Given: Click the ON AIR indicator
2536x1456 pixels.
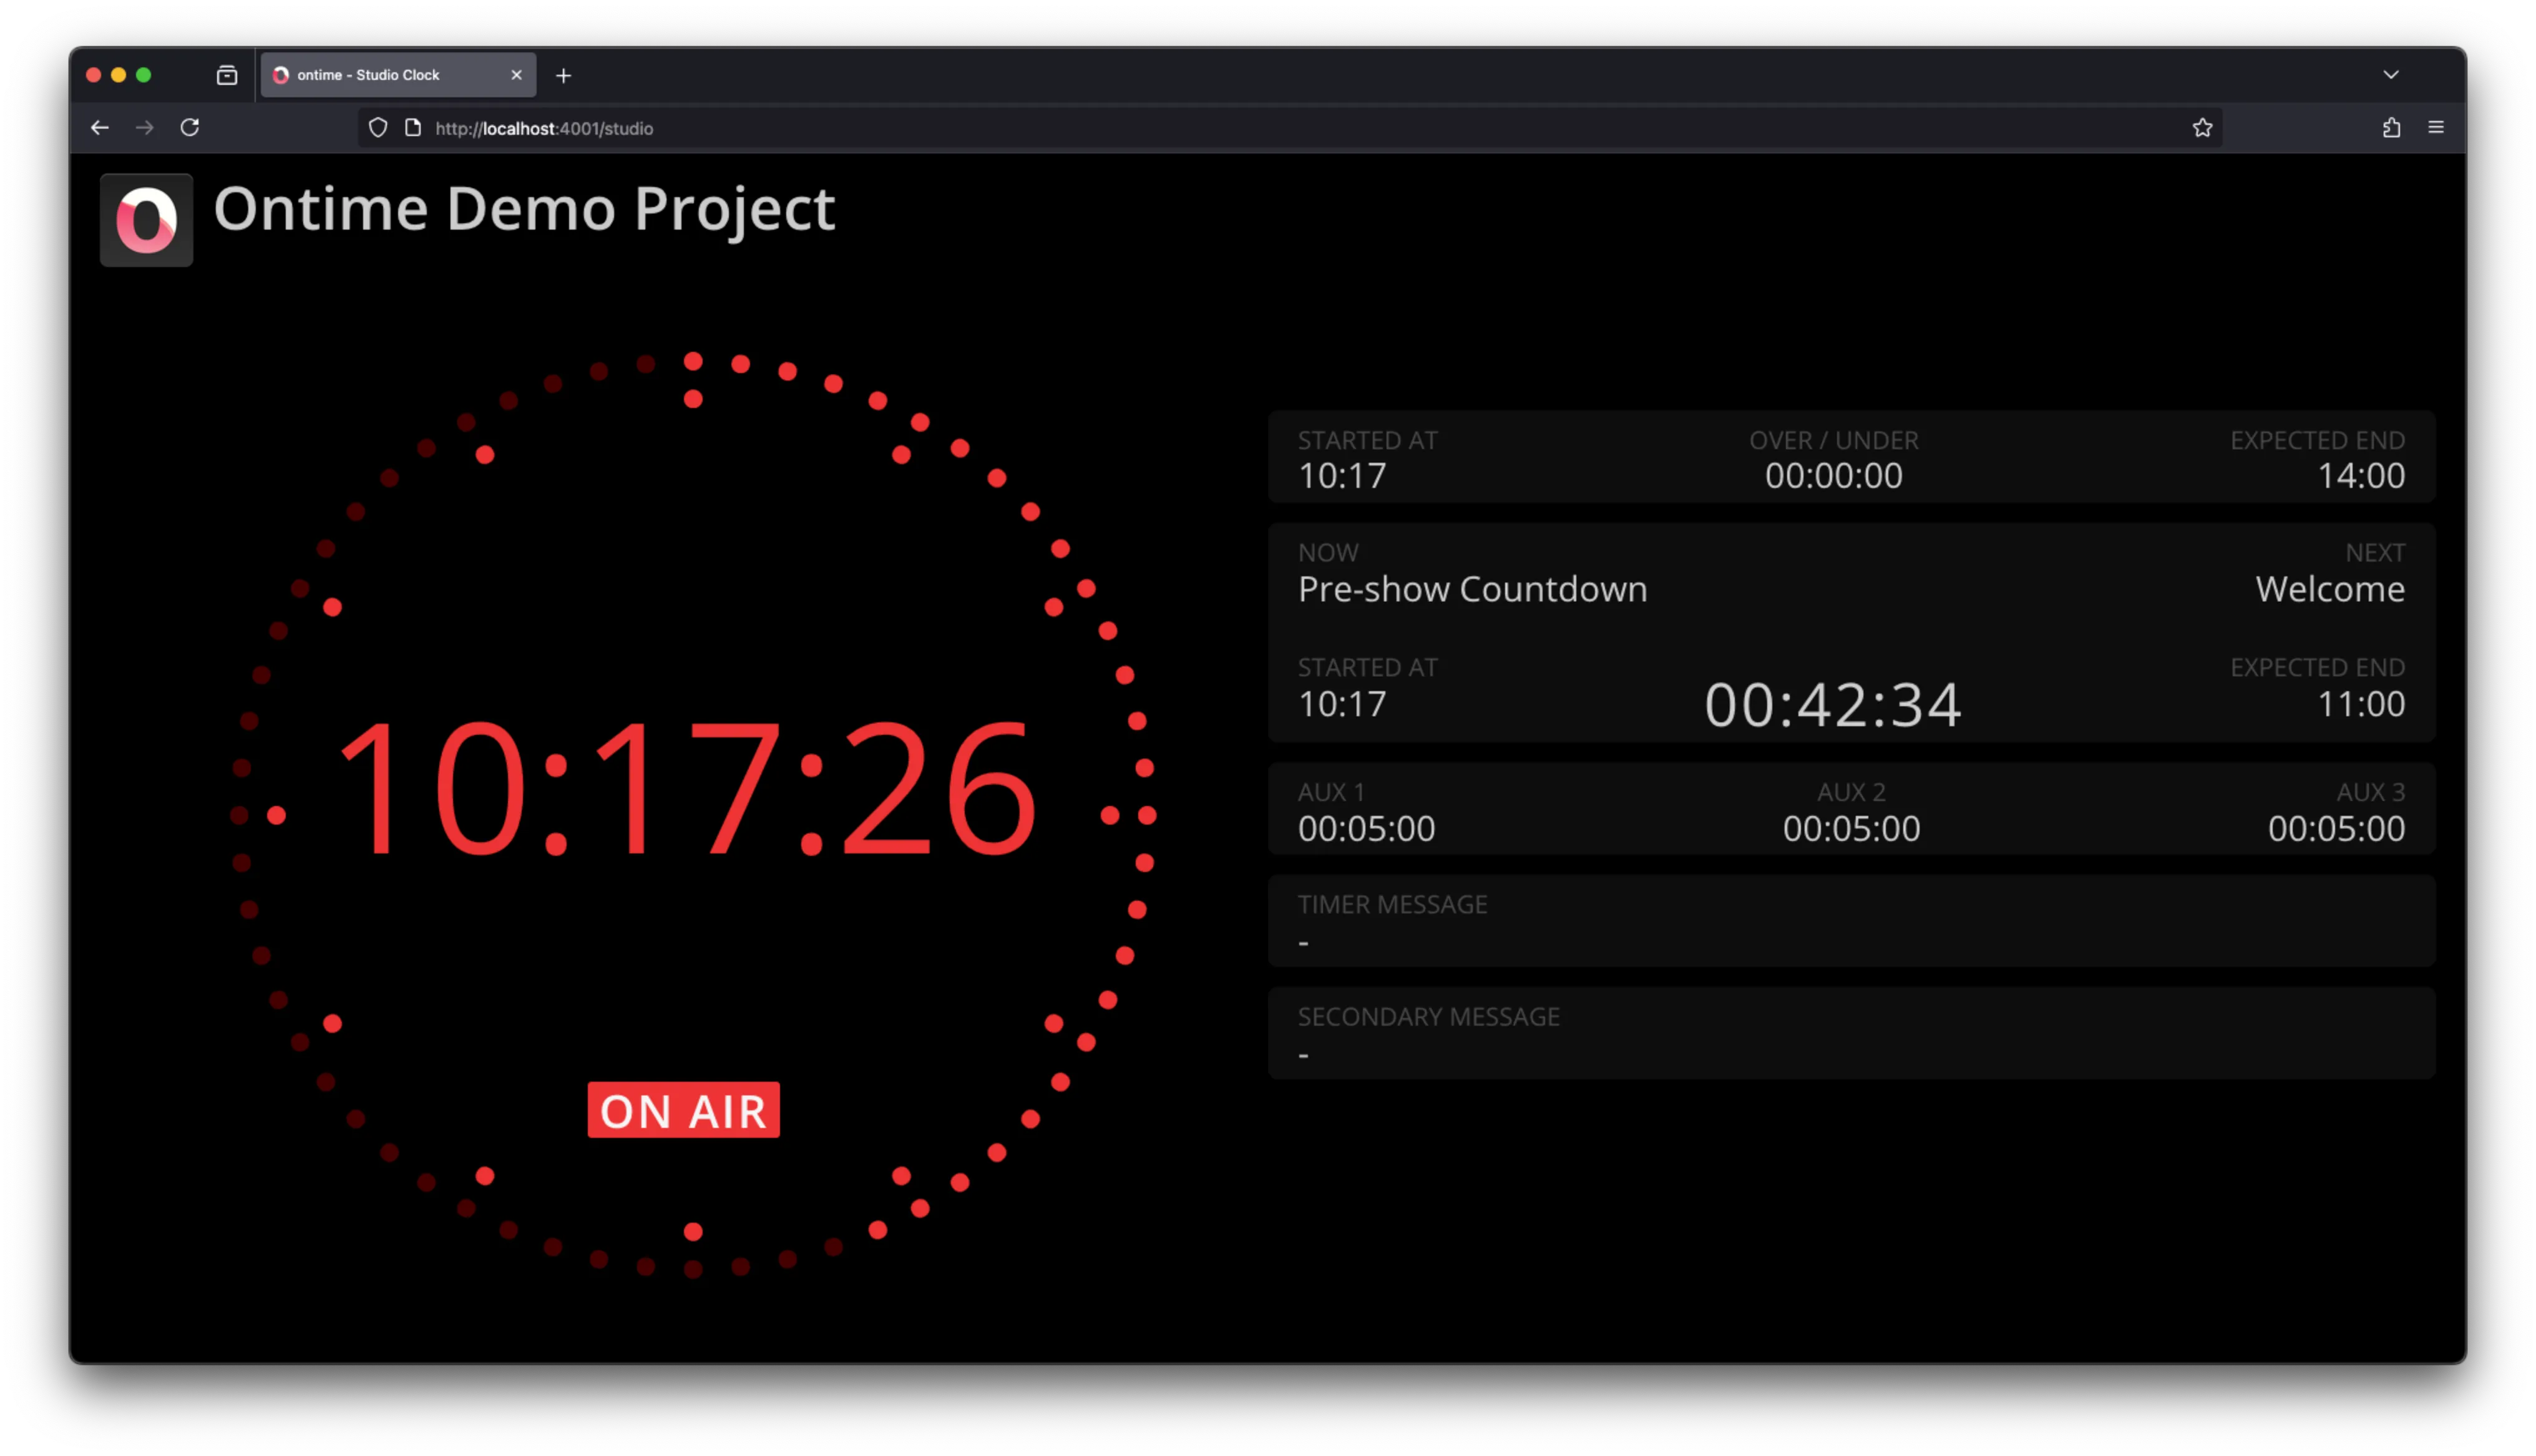Looking at the screenshot, I should [x=684, y=1110].
